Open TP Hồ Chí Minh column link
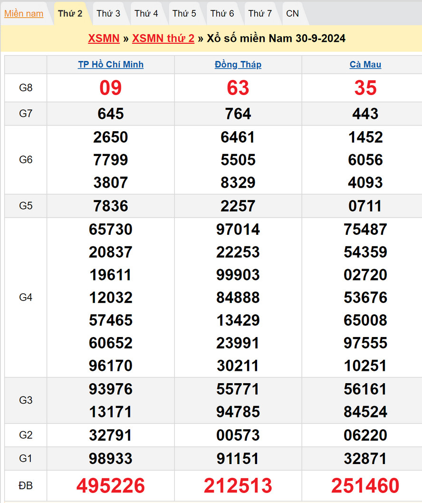Viewport: 422px width, 503px height. [111, 65]
